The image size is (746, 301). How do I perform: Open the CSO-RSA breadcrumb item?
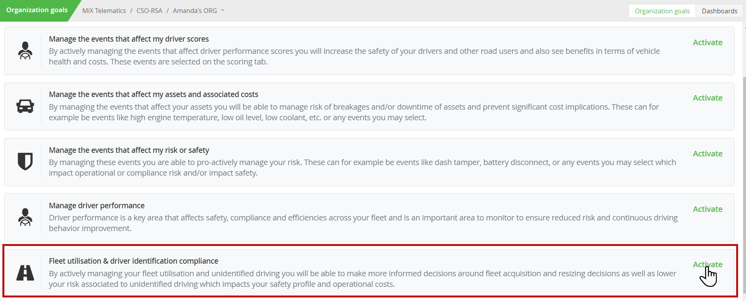click(x=149, y=11)
